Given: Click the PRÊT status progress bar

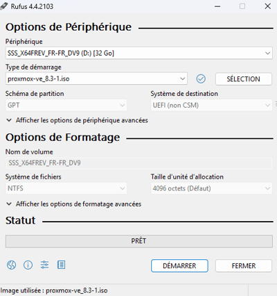Looking at the screenshot, I should (139, 241).
